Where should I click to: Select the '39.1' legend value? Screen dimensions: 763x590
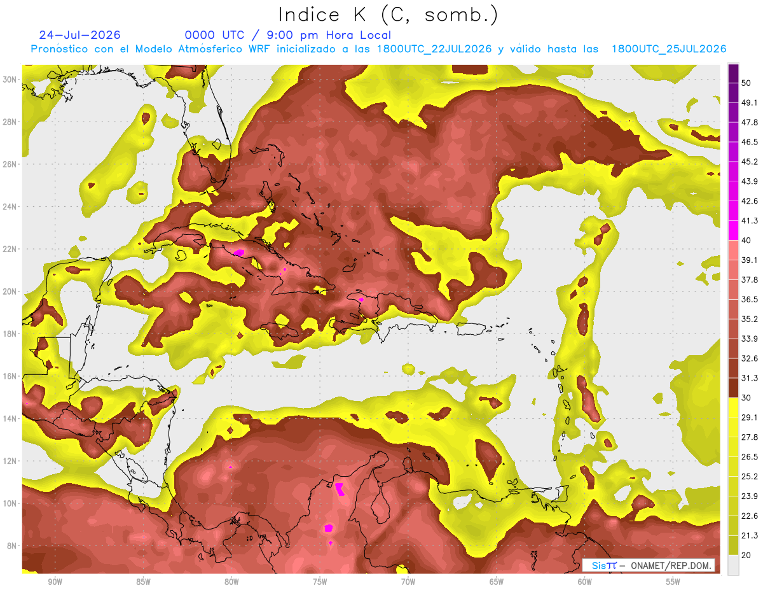(750, 260)
